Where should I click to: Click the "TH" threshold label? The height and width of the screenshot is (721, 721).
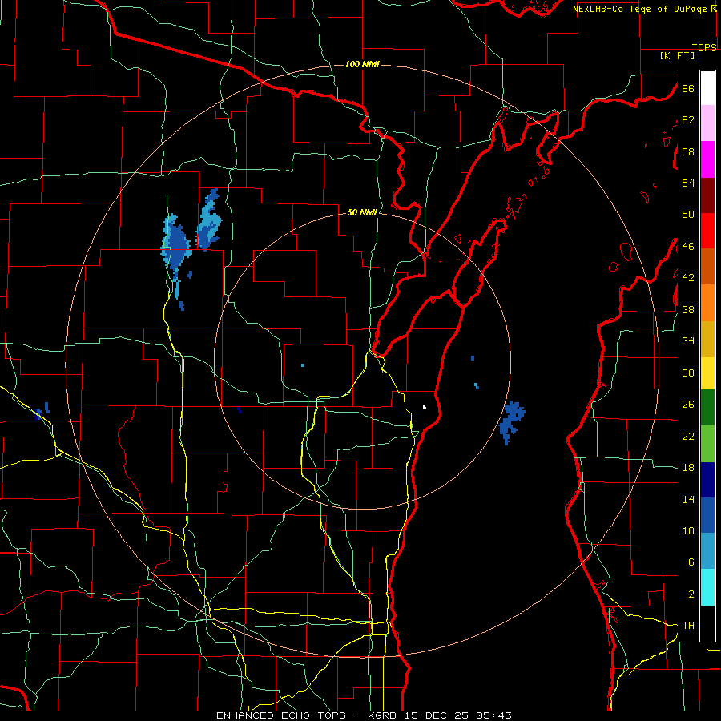tap(688, 626)
